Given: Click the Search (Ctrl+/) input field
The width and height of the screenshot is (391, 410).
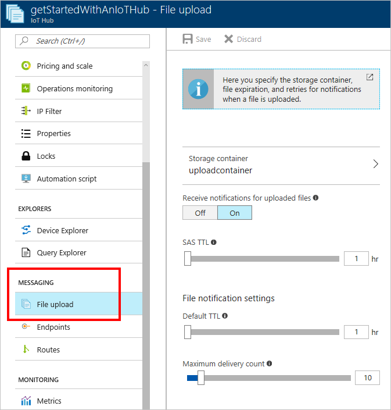Looking at the screenshot, I should 82,41.
